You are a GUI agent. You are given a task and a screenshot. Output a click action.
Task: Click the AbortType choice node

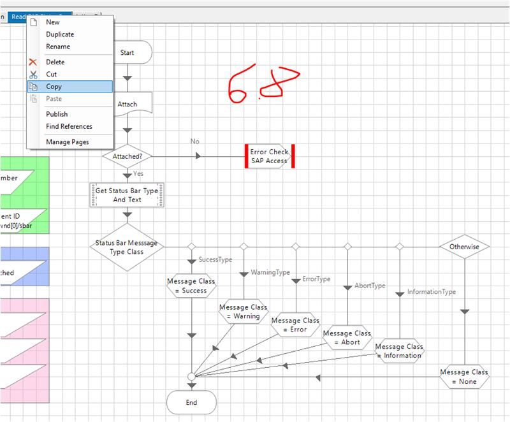[x=347, y=247]
